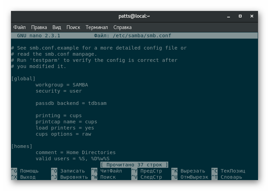Place cursor on the [global] section line
Screen dimensions: 269x191
tap(23, 79)
